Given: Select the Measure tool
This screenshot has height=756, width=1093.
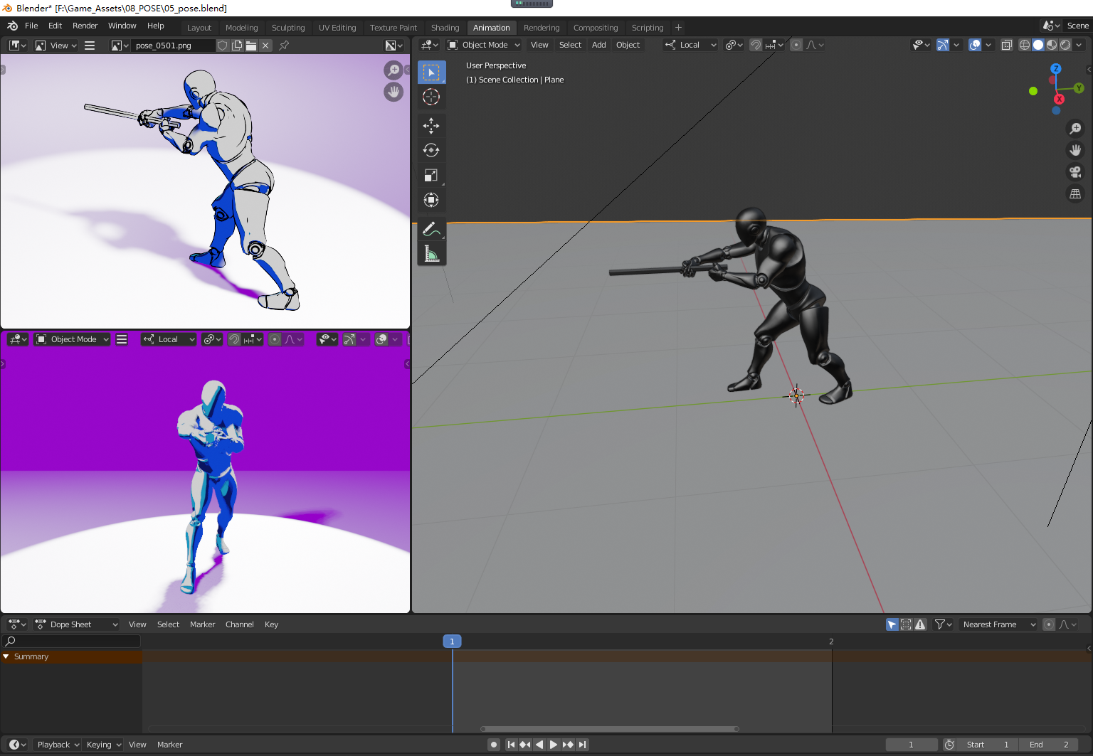Looking at the screenshot, I should (x=431, y=254).
